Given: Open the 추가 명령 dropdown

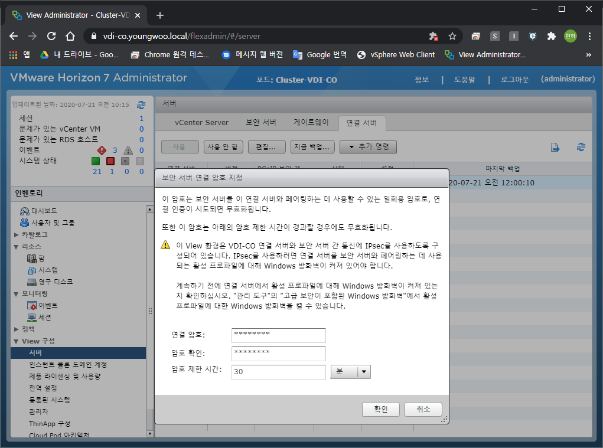Looking at the screenshot, I should coord(369,147).
